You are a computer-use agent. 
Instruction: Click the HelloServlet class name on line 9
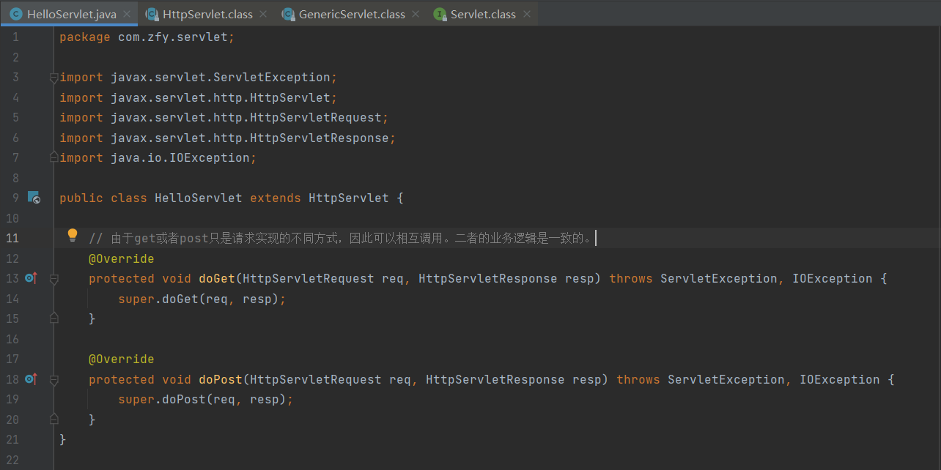tap(199, 198)
